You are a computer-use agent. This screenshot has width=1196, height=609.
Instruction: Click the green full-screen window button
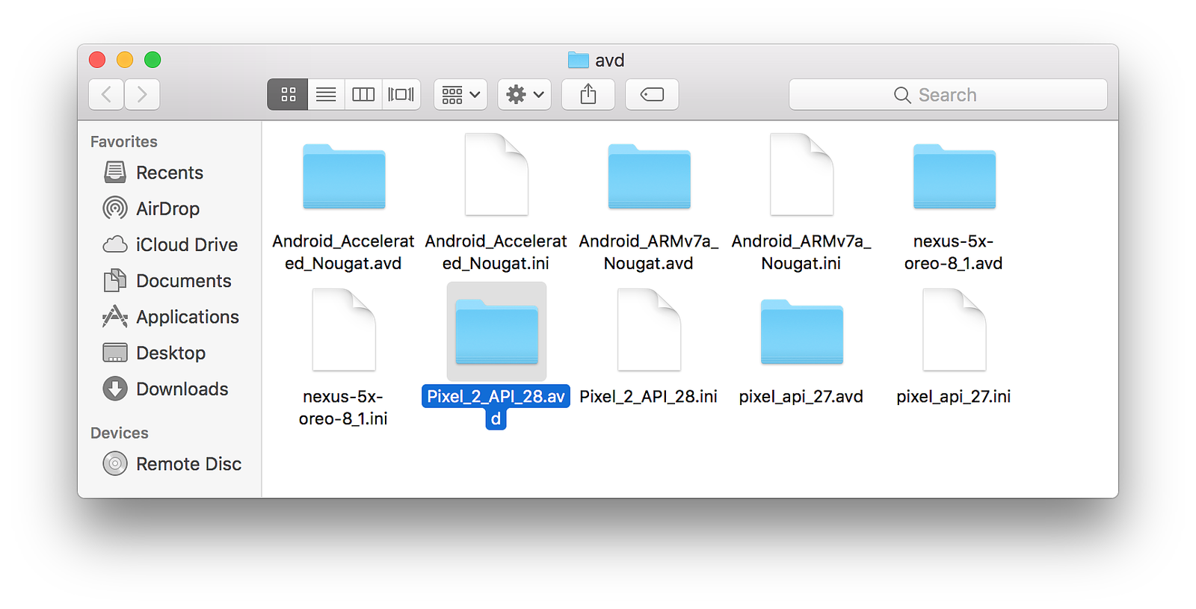(x=152, y=60)
